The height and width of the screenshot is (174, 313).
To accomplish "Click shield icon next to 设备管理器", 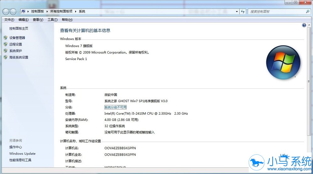I will tap(6, 37).
